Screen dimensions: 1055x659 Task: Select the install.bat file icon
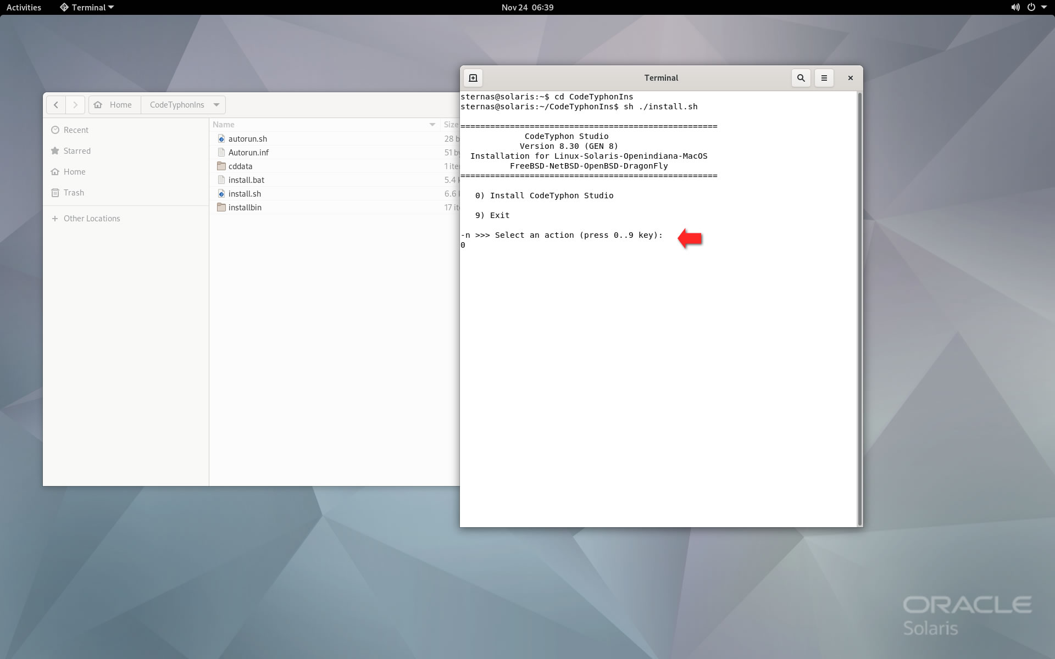point(221,180)
